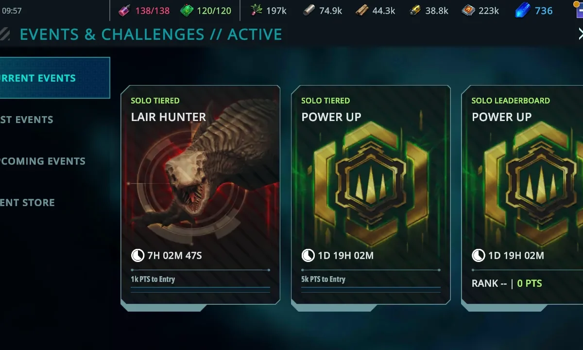Click the Lair Hunter timer clock icon
Viewport: 583px width, 350px height.
pyautogui.click(x=137, y=255)
